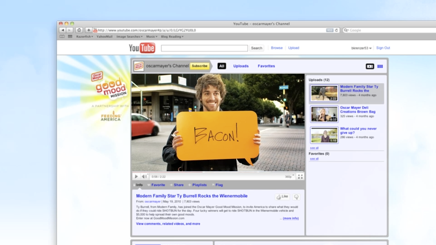Open the 360p video quality dropdown
The height and width of the screenshot is (245, 436).
point(289,177)
